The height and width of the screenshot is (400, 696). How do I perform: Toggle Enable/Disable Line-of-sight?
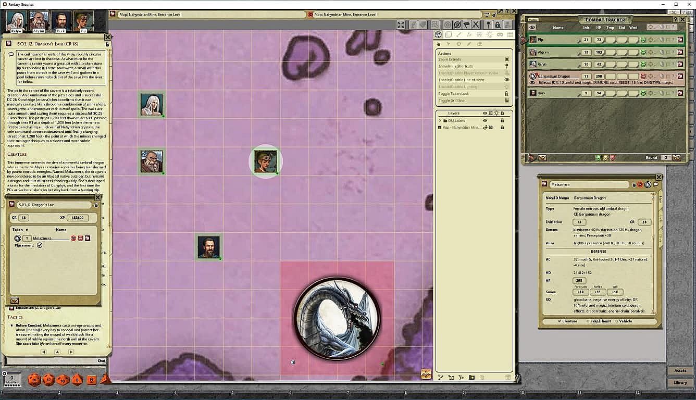[474, 80]
